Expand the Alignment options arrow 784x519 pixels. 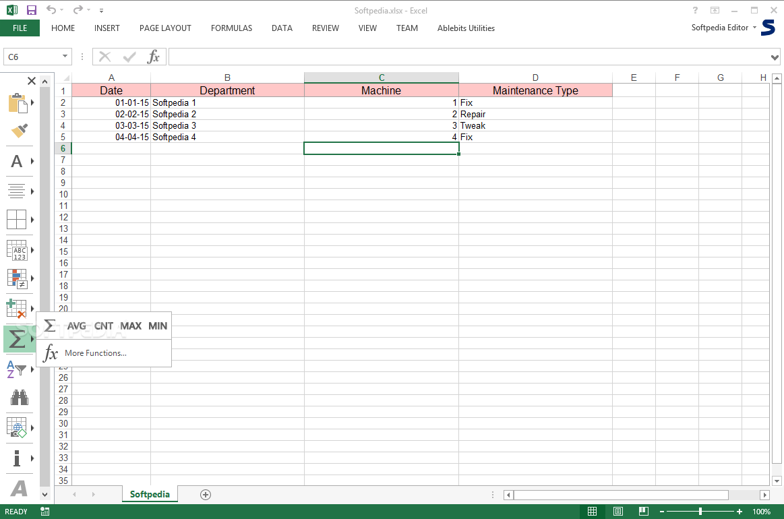[x=32, y=191]
